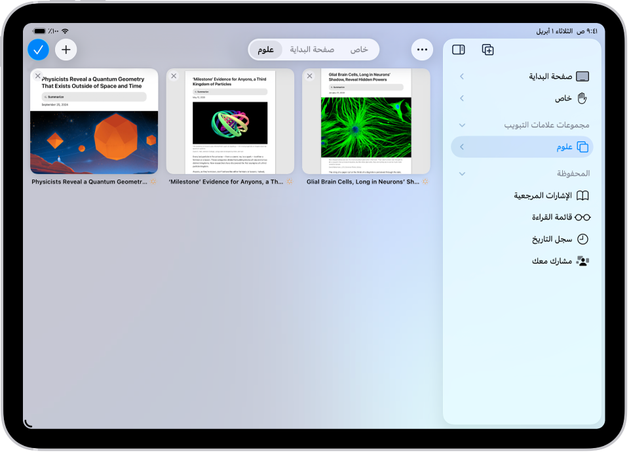Viewport: 629px width, 452px height.
Task: Switch to صفحة البداية in tab switcher pill
Action: 312,50
